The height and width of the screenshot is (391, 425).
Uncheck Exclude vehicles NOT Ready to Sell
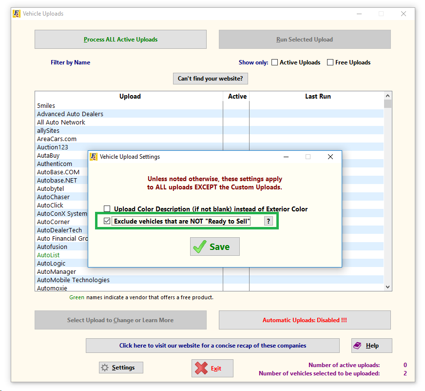pos(107,221)
